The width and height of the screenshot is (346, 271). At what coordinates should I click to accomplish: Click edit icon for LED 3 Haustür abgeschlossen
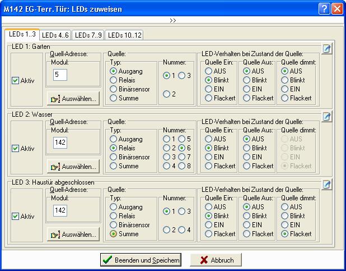pos(326,185)
